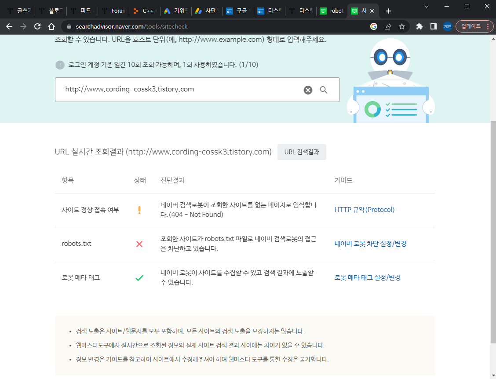
Task: Click the info icon beside usage notice
Action: point(60,65)
